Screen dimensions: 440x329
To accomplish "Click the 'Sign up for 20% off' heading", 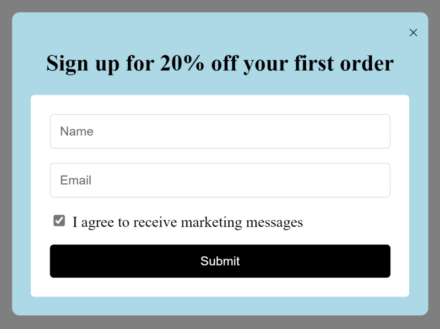I will 220,63.
